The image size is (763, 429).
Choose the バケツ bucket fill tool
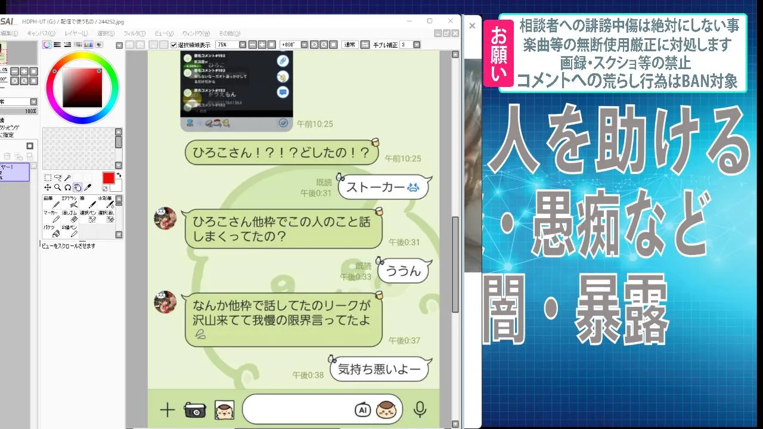(x=51, y=231)
